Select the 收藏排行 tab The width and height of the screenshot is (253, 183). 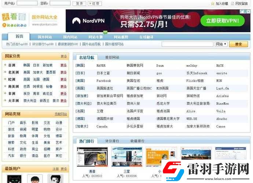pyautogui.click(x=137, y=141)
